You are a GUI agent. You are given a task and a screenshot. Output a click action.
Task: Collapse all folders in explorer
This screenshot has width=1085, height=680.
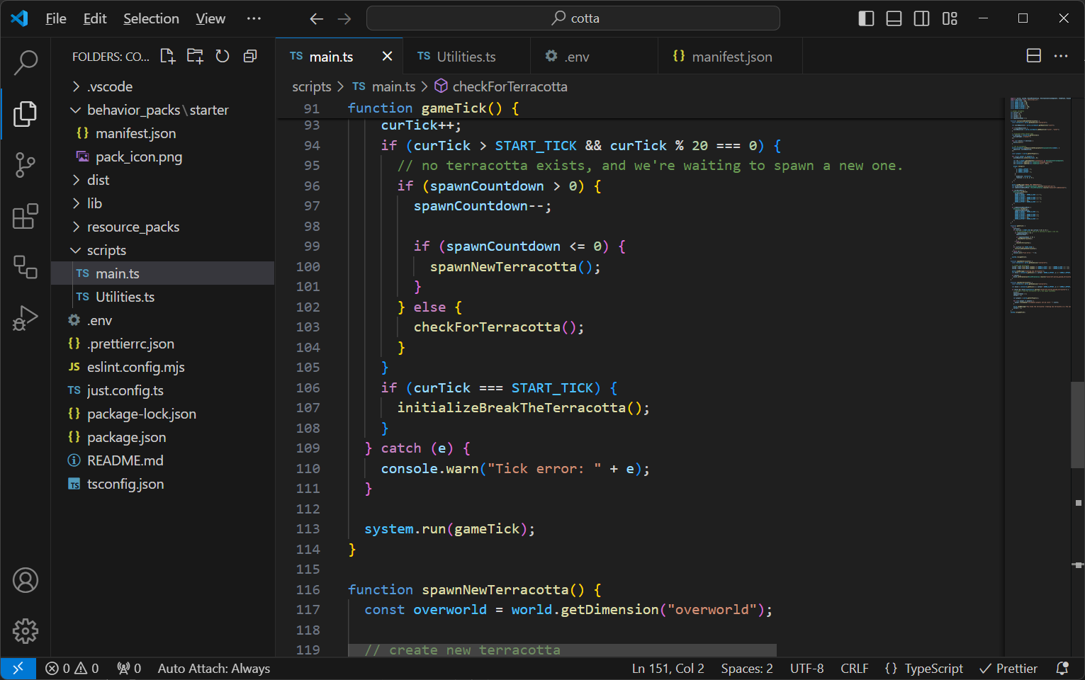250,57
